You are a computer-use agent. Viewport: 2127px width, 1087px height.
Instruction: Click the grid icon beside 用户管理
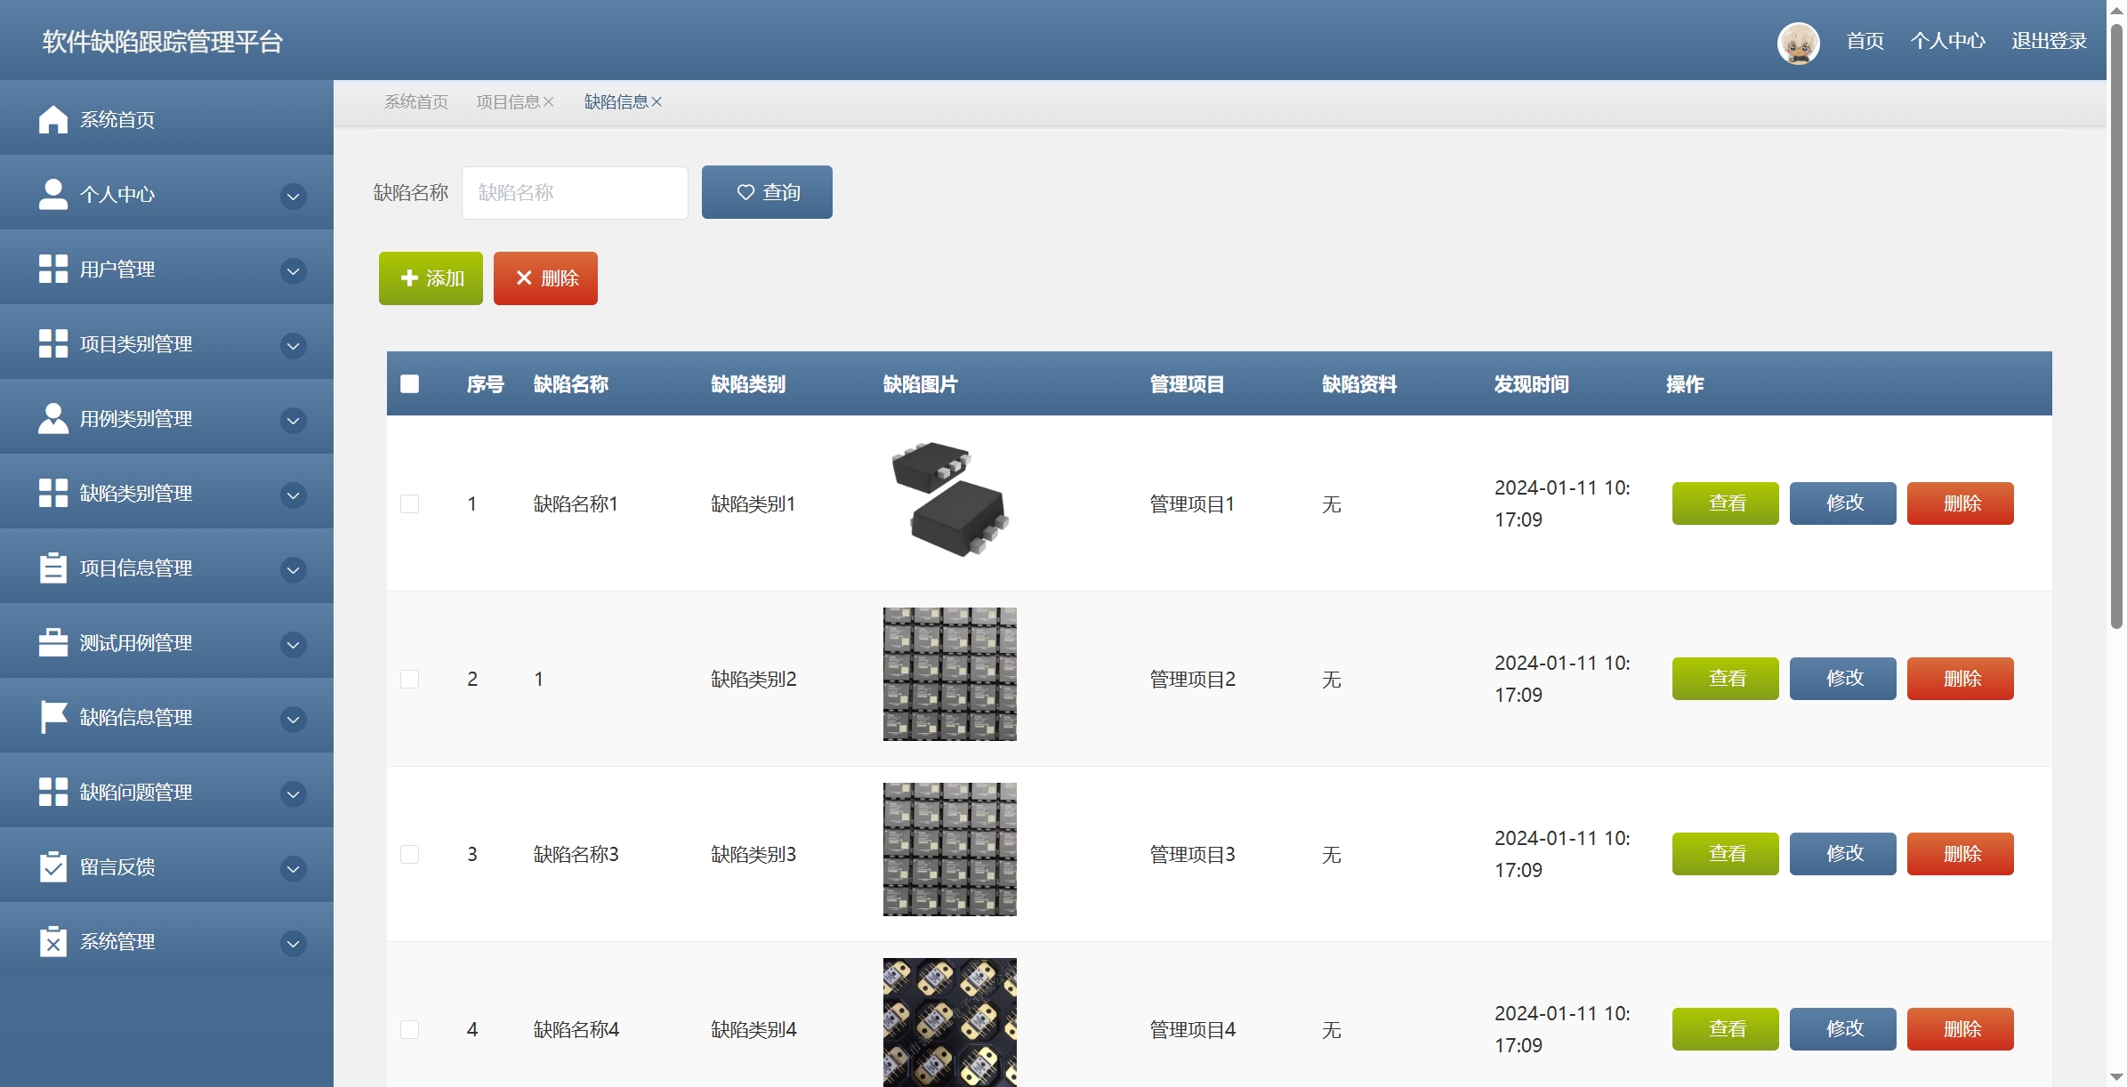click(x=53, y=269)
